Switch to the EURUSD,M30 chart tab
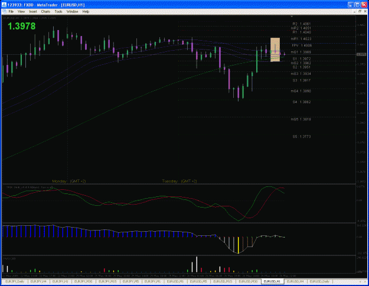This screenshot has height=286, width=369. [x=248, y=281]
